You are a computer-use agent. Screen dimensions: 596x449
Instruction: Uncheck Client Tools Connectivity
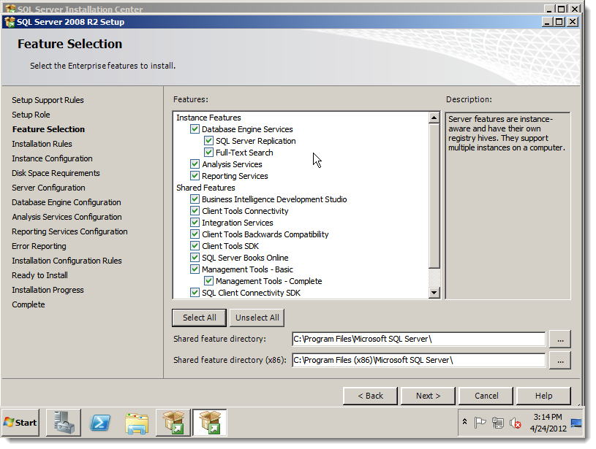pyautogui.click(x=195, y=211)
